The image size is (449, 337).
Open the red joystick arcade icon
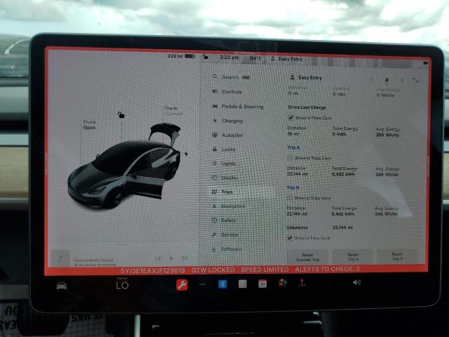point(302,283)
